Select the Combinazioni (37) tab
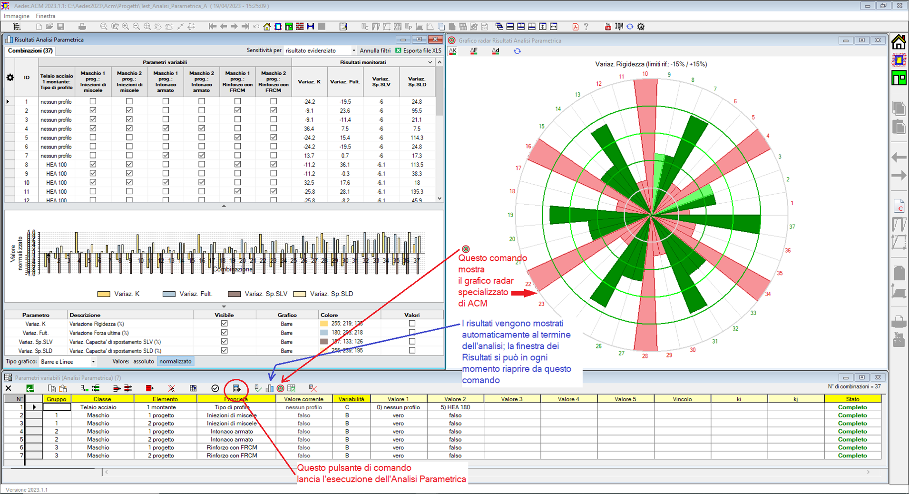909x494 pixels. (x=30, y=50)
